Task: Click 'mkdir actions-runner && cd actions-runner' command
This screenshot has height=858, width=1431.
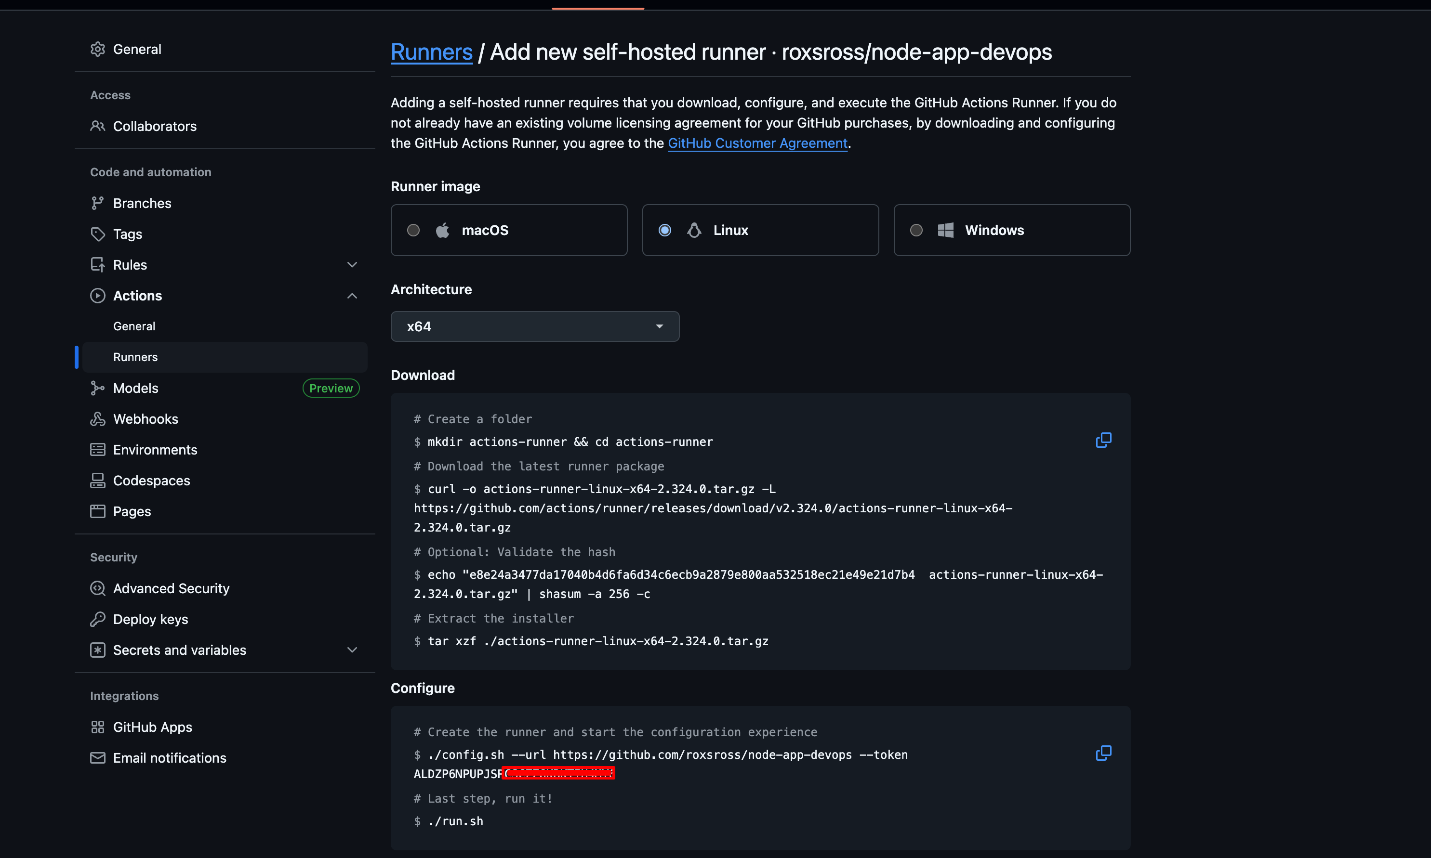Action: tap(570, 442)
